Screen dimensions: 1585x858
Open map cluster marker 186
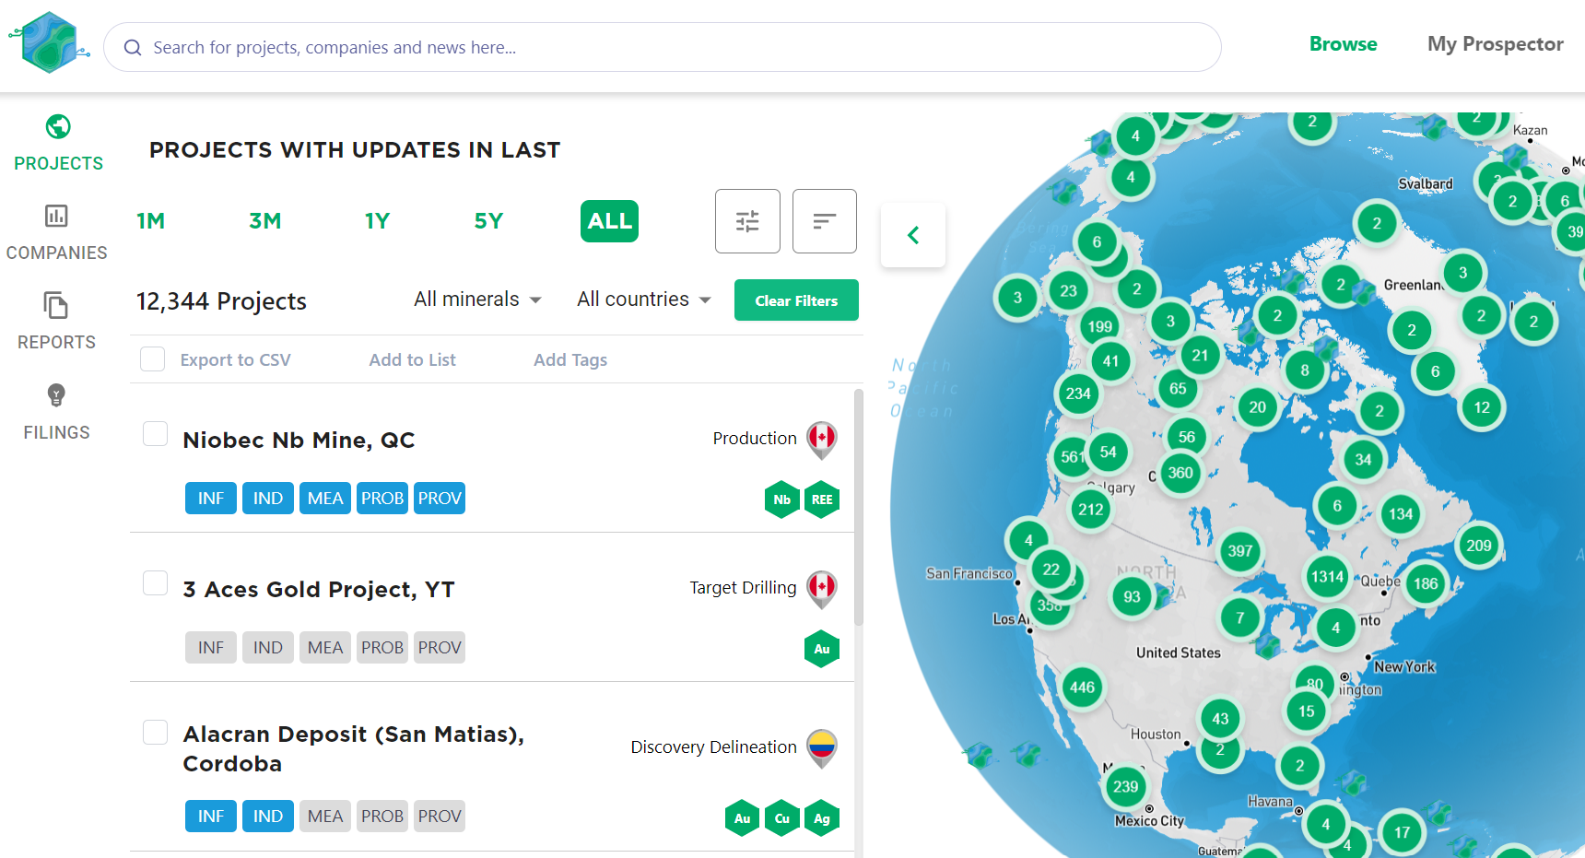click(x=1426, y=583)
